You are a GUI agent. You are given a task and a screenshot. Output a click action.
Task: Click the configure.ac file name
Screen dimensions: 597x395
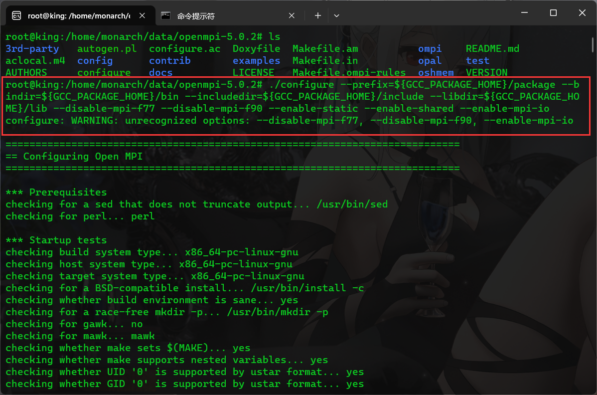(184, 49)
